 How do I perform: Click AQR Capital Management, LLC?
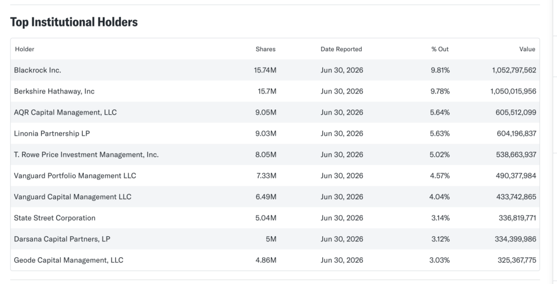[65, 113]
